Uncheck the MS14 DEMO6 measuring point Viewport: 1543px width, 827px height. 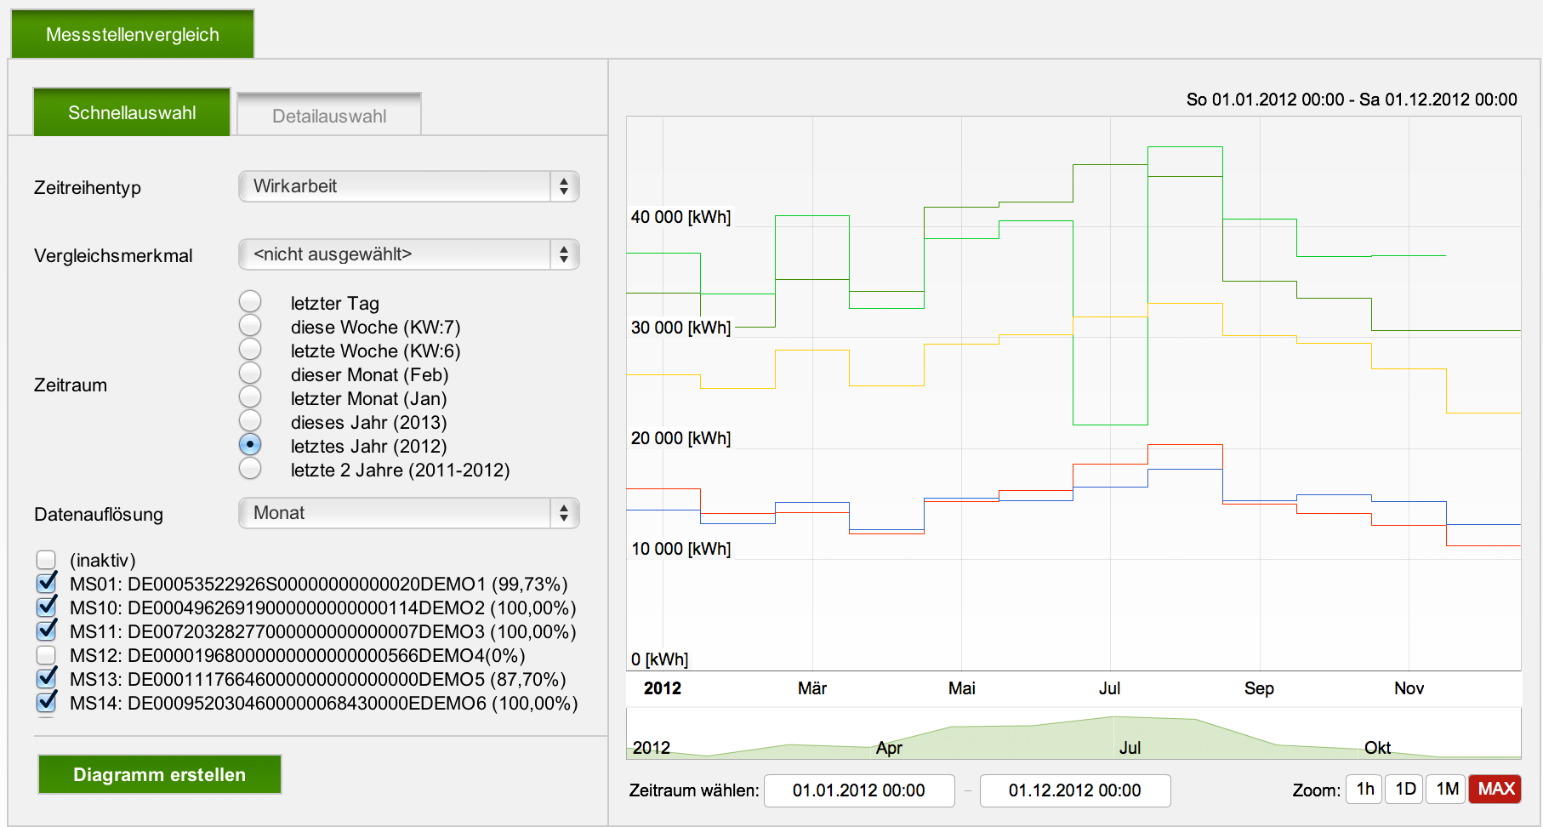coord(47,703)
